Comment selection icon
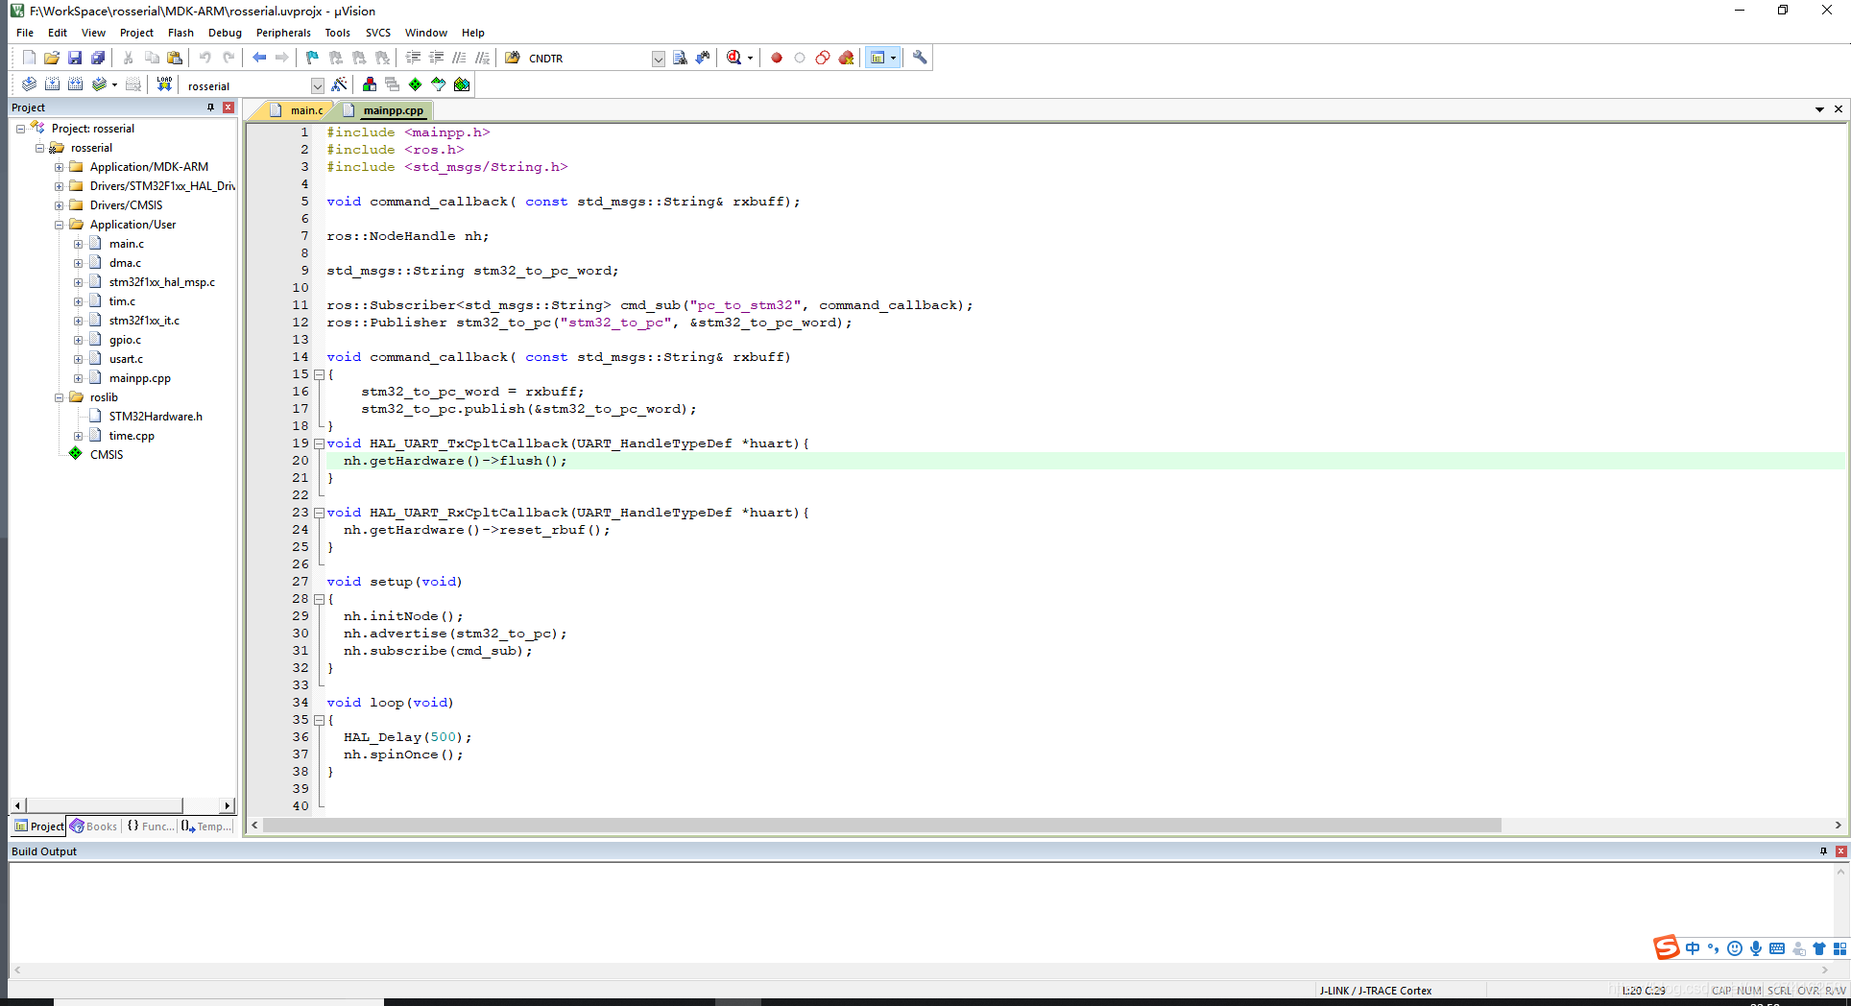The height and width of the screenshot is (1006, 1851). pos(459,58)
